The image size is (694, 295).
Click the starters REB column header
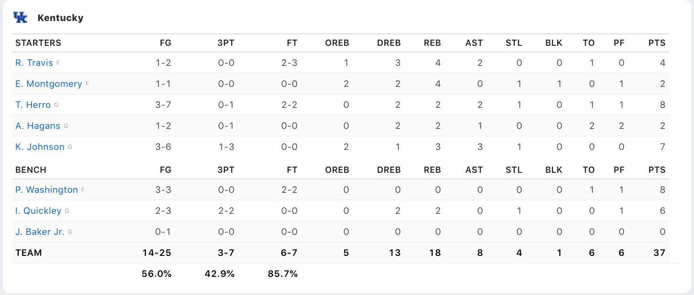[432, 43]
